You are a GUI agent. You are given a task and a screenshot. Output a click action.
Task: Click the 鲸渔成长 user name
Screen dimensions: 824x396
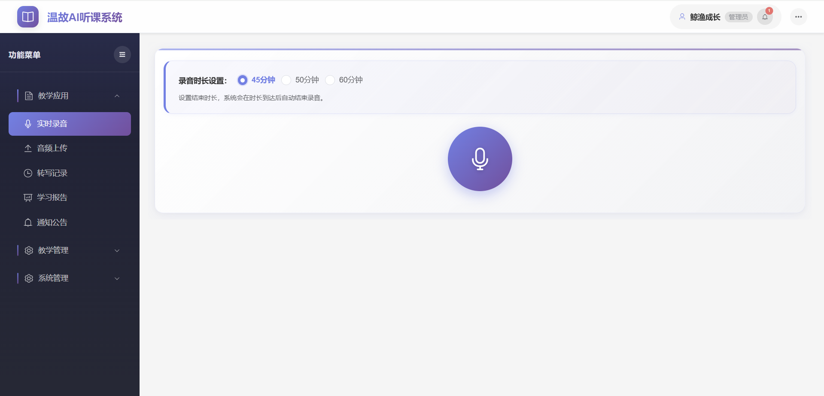[705, 17]
